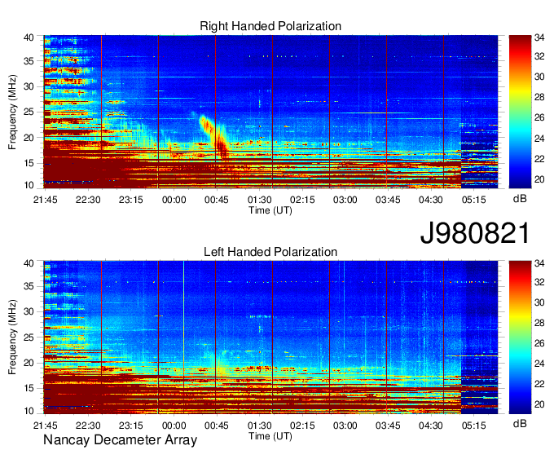Click the "Nancay Decameter Array" caption
The image size is (554, 450).
click(120, 440)
